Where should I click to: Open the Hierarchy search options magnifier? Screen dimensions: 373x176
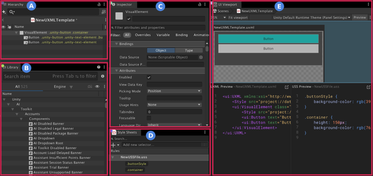pos(12,12)
